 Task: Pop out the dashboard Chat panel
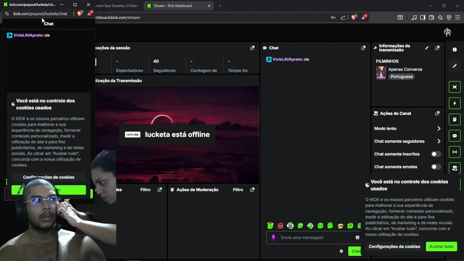[363, 48]
